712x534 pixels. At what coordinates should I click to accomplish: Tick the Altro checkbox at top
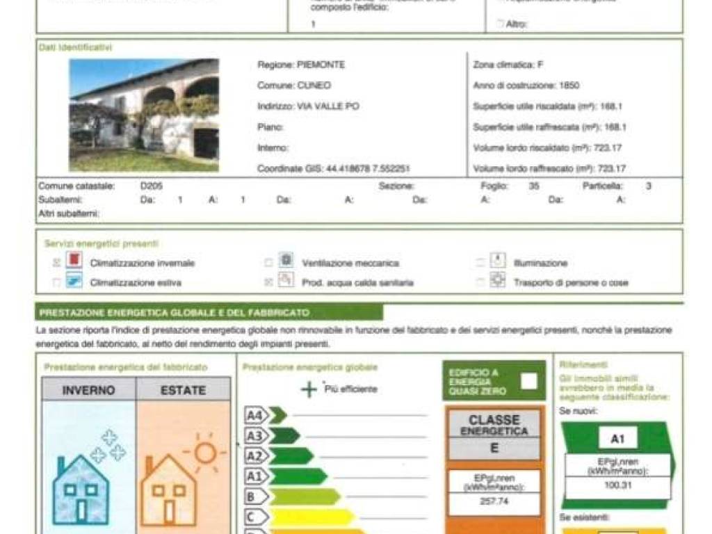[x=500, y=24]
